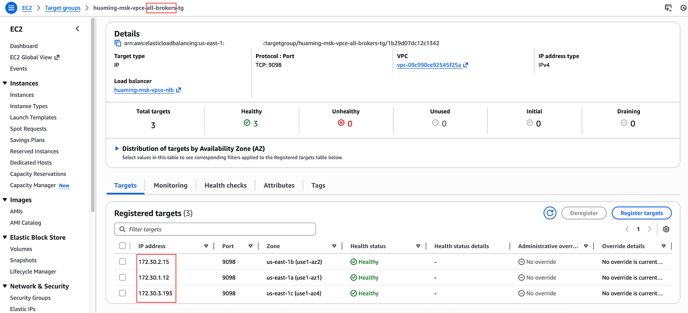Go to previous page of targets
Screen dimensions: 688x313
pyautogui.click(x=627, y=229)
